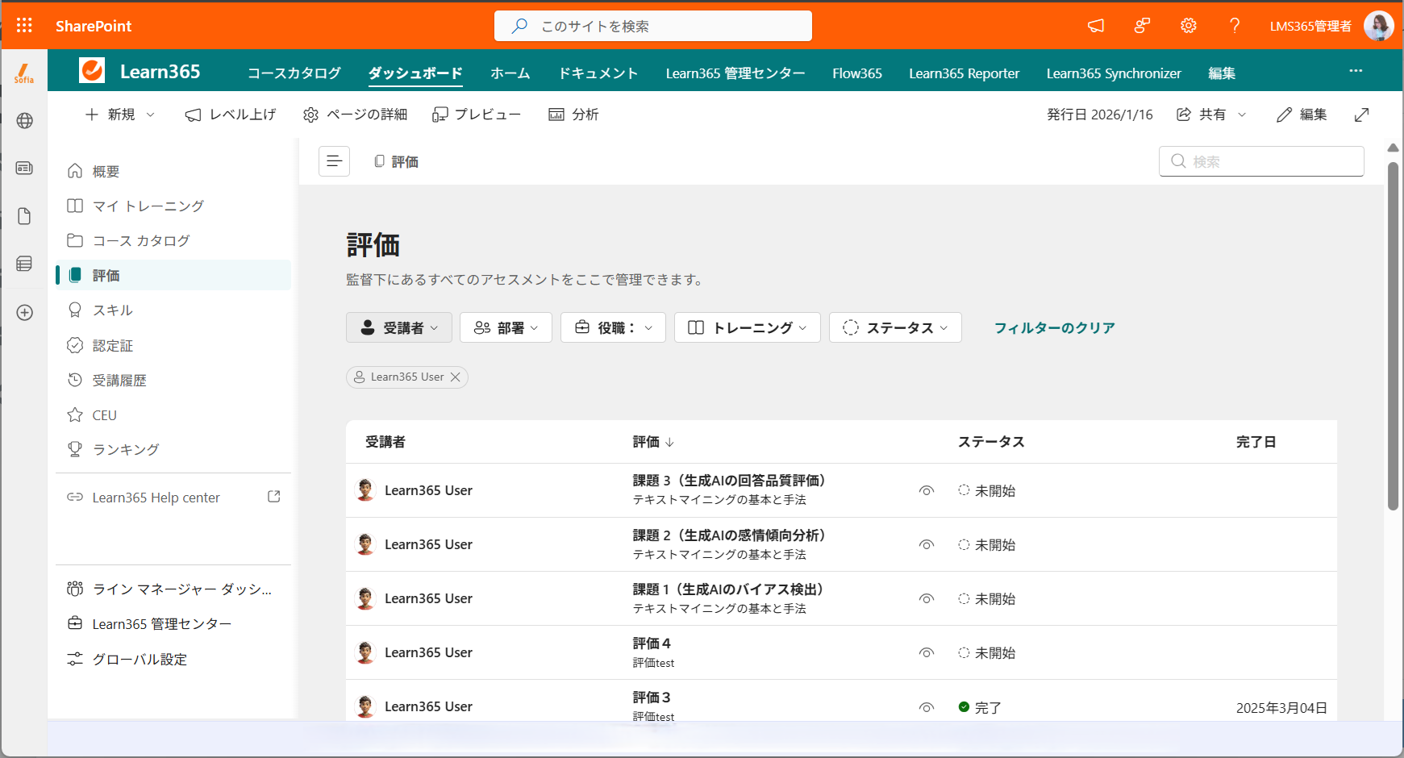Viewport: 1404px width, 758px height.
Task: Expand page to full screen arrow icon
Action: pyautogui.click(x=1362, y=115)
